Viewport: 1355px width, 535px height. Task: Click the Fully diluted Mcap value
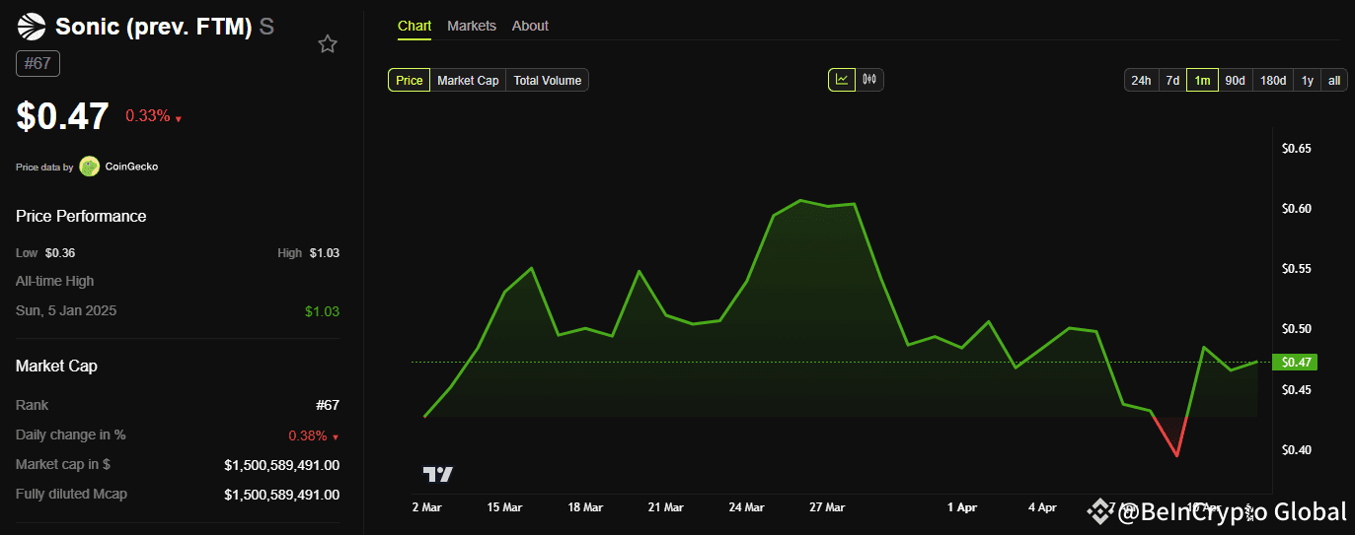(x=282, y=495)
